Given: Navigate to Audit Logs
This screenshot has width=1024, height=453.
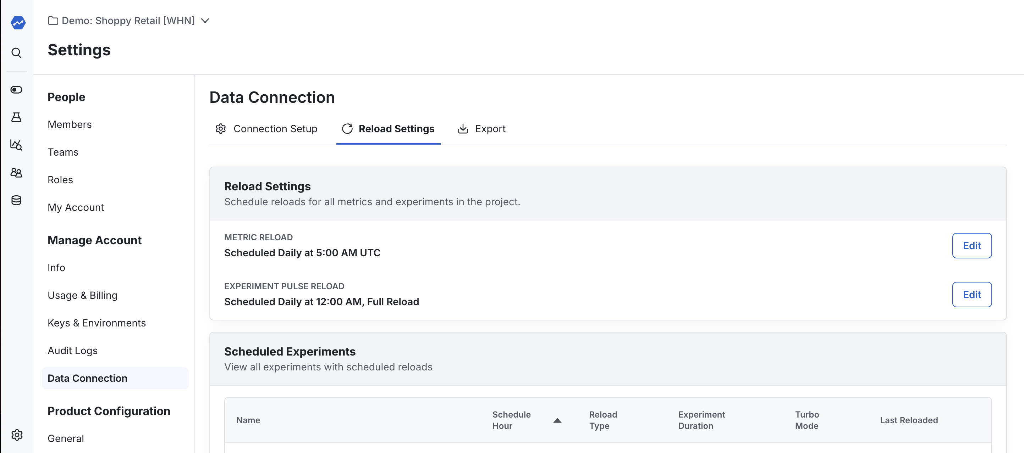Looking at the screenshot, I should click(x=72, y=351).
